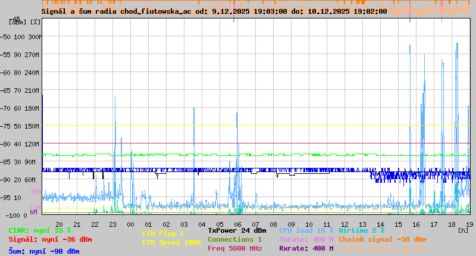476x256 pixels.
Task: Click the [h] unit label on time axis
Action: pyautogui.click(x=463, y=230)
